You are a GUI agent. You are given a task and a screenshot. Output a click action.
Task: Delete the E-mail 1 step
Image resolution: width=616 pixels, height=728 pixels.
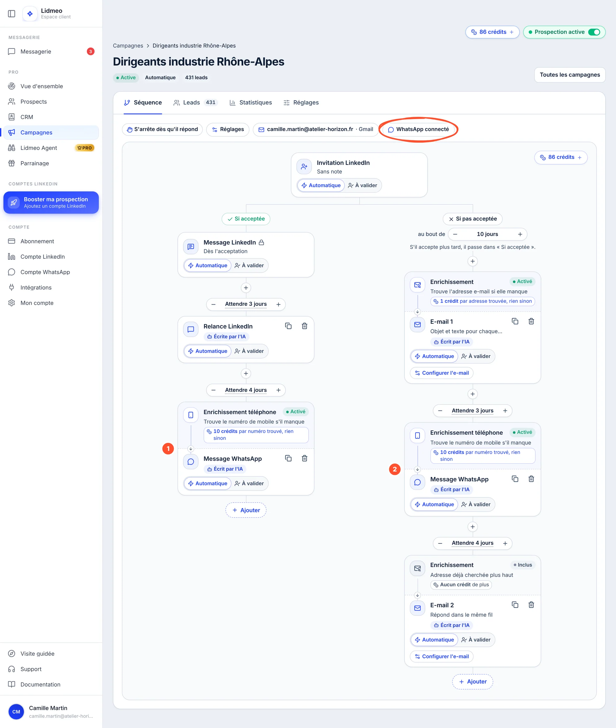(531, 321)
